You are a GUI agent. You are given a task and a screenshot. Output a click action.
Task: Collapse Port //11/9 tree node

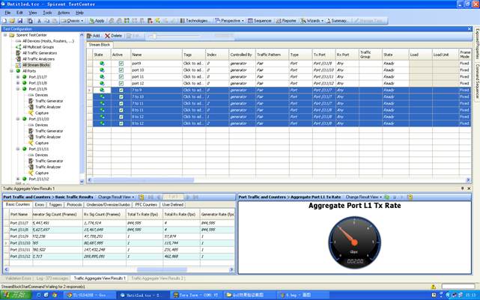[x=18, y=89]
